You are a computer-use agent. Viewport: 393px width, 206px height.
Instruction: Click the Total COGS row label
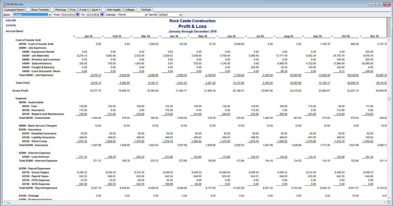[x=23, y=83]
